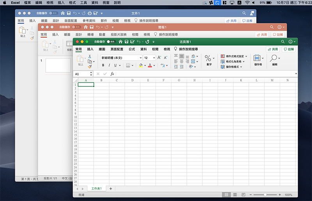Click the decrease indent icon in Excel
The width and height of the screenshot is (312, 201).
(x=176, y=66)
